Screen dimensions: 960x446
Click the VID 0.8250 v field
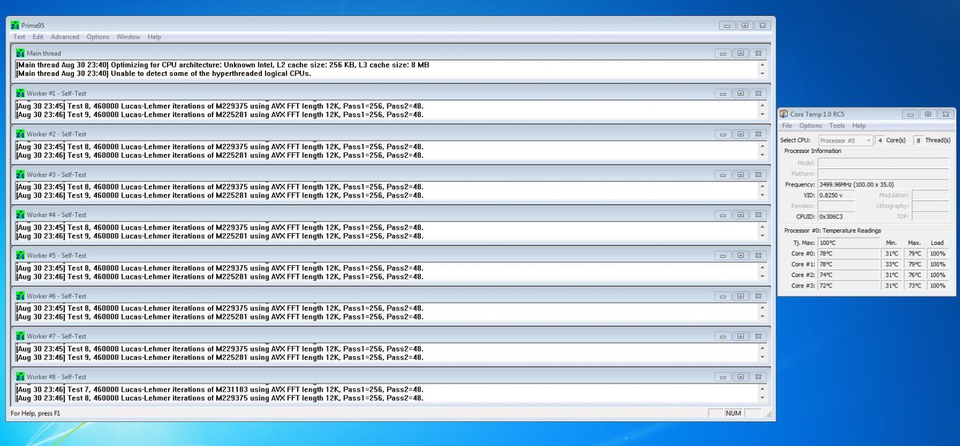point(836,194)
